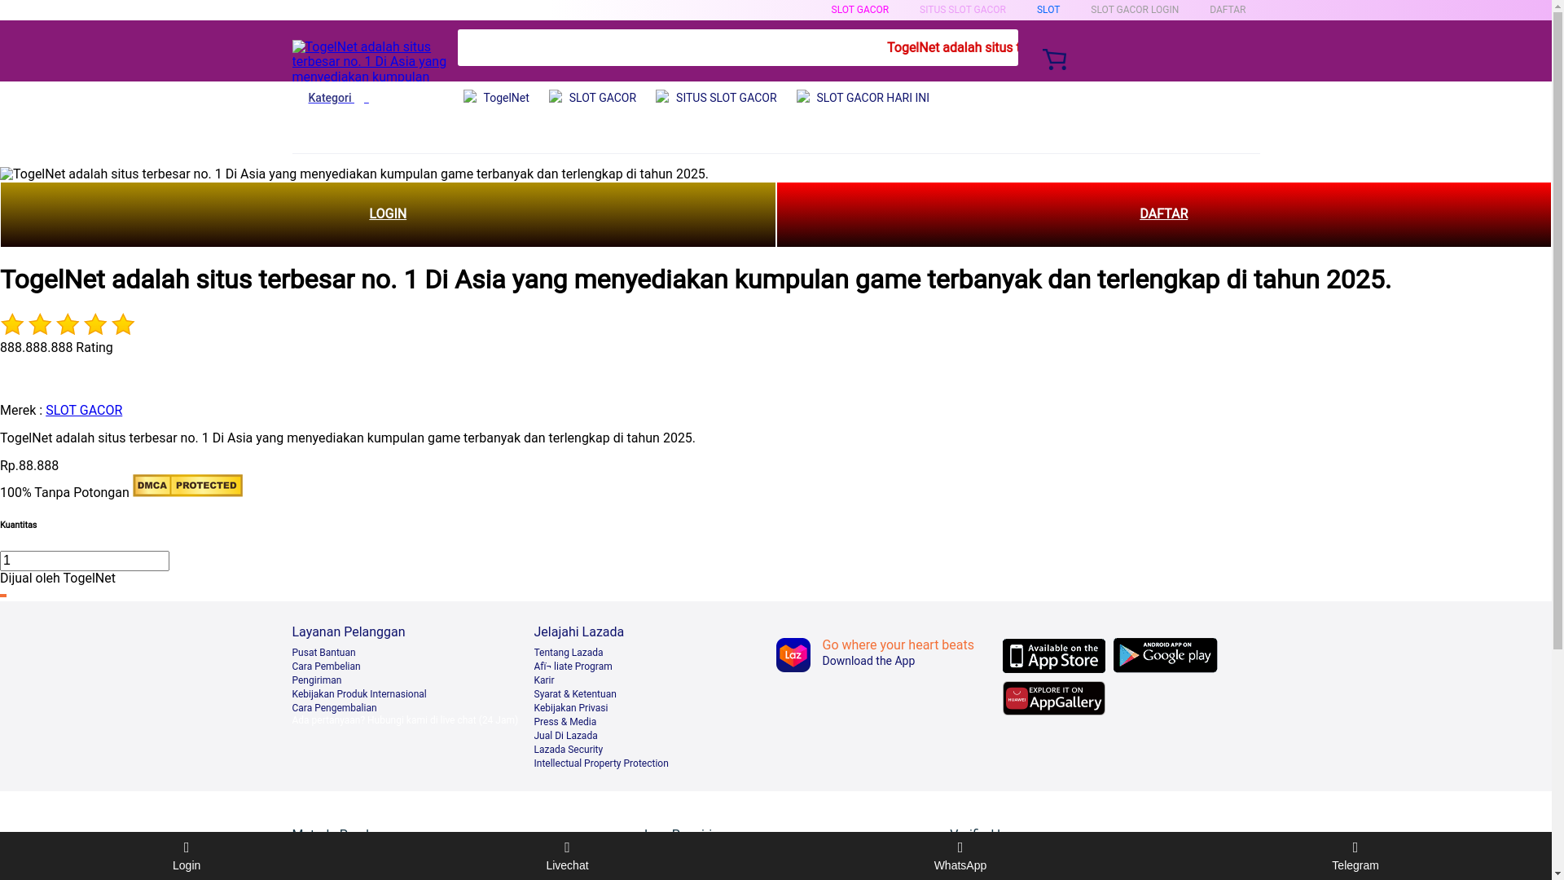Click the red DAFTAR button
Screen dimensions: 1564x880
(1163, 214)
